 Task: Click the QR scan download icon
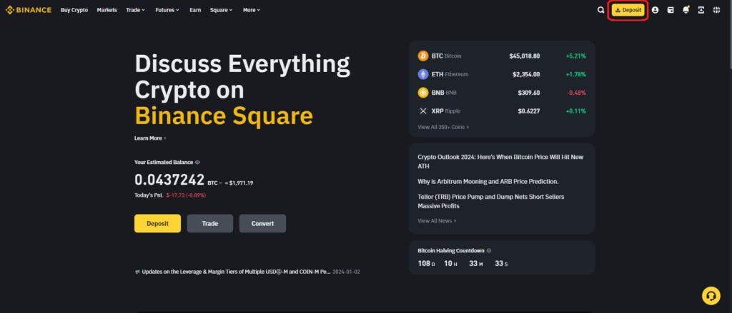(x=701, y=10)
